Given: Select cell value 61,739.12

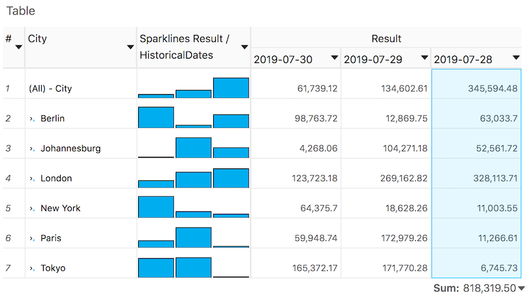Looking at the screenshot, I should point(317,89).
